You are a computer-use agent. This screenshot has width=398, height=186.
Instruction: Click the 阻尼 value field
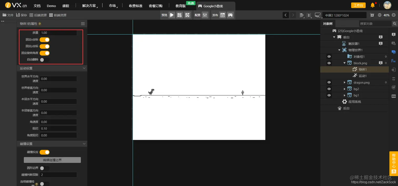pos(58,129)
